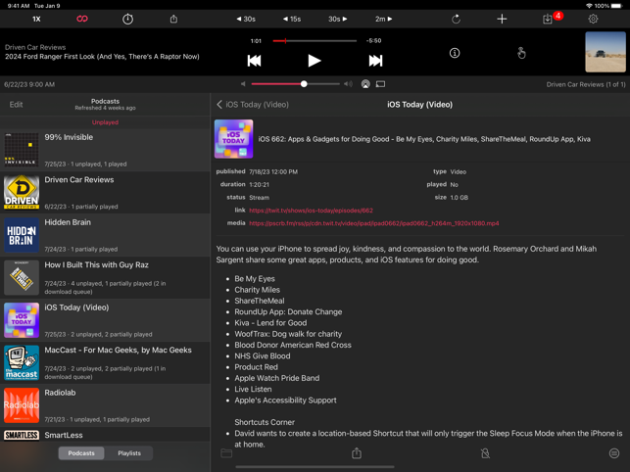This screenshot has height=472, width=630.
Task: Start playback with the play button
Action: [315, 61]
